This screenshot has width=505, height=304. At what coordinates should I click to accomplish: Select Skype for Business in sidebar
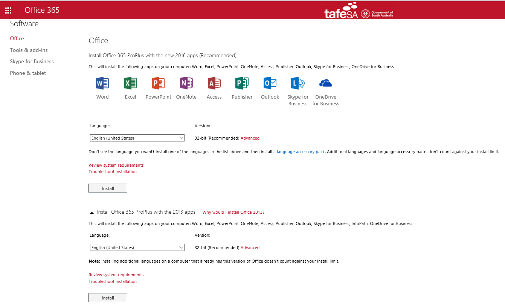tap(32, 61)
